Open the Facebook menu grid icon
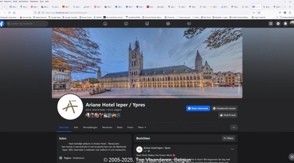Image resolution: width=294 pixels, height=163 pixels. pyautogui.click(x=271, y=23)
